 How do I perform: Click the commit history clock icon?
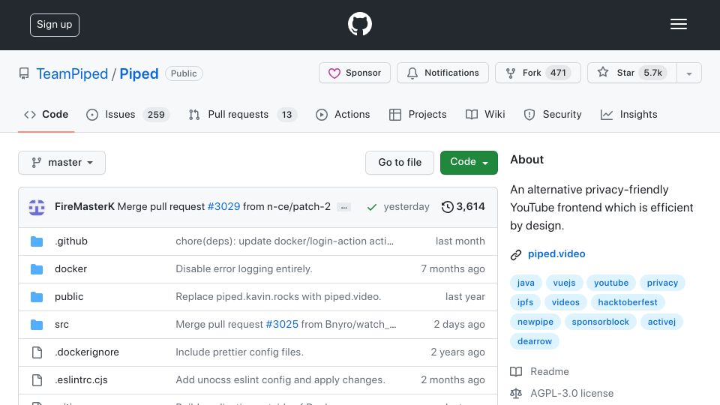447,207
